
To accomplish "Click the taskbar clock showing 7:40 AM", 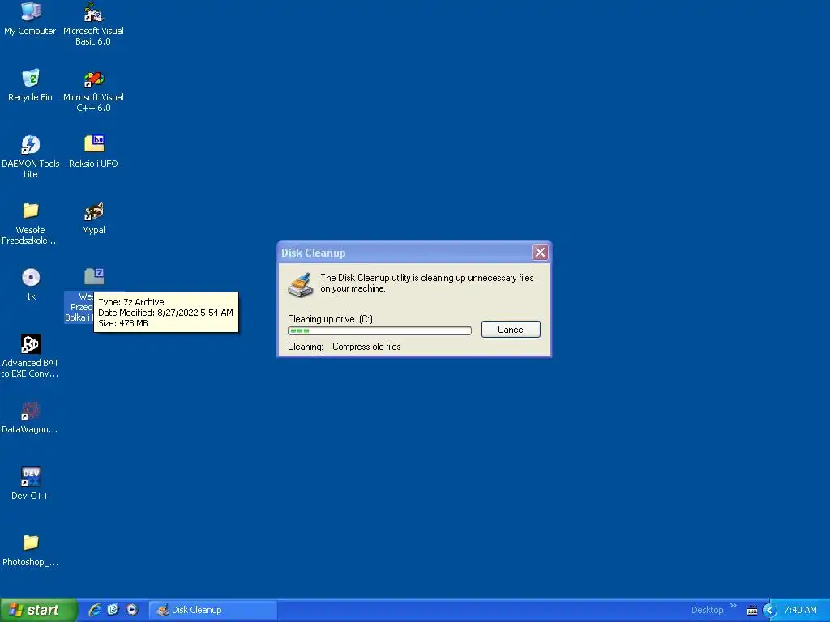I will click(x=800, y=610).
